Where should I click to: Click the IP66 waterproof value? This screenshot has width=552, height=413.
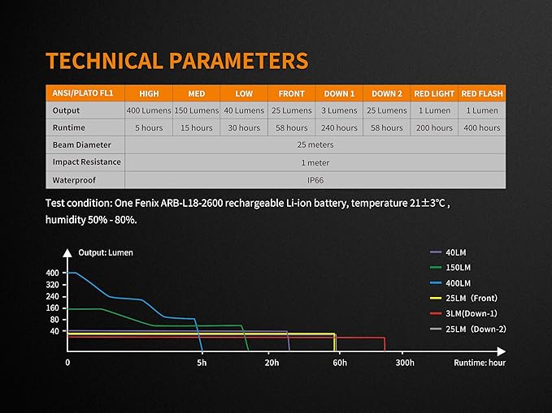[x=315, y=179]
